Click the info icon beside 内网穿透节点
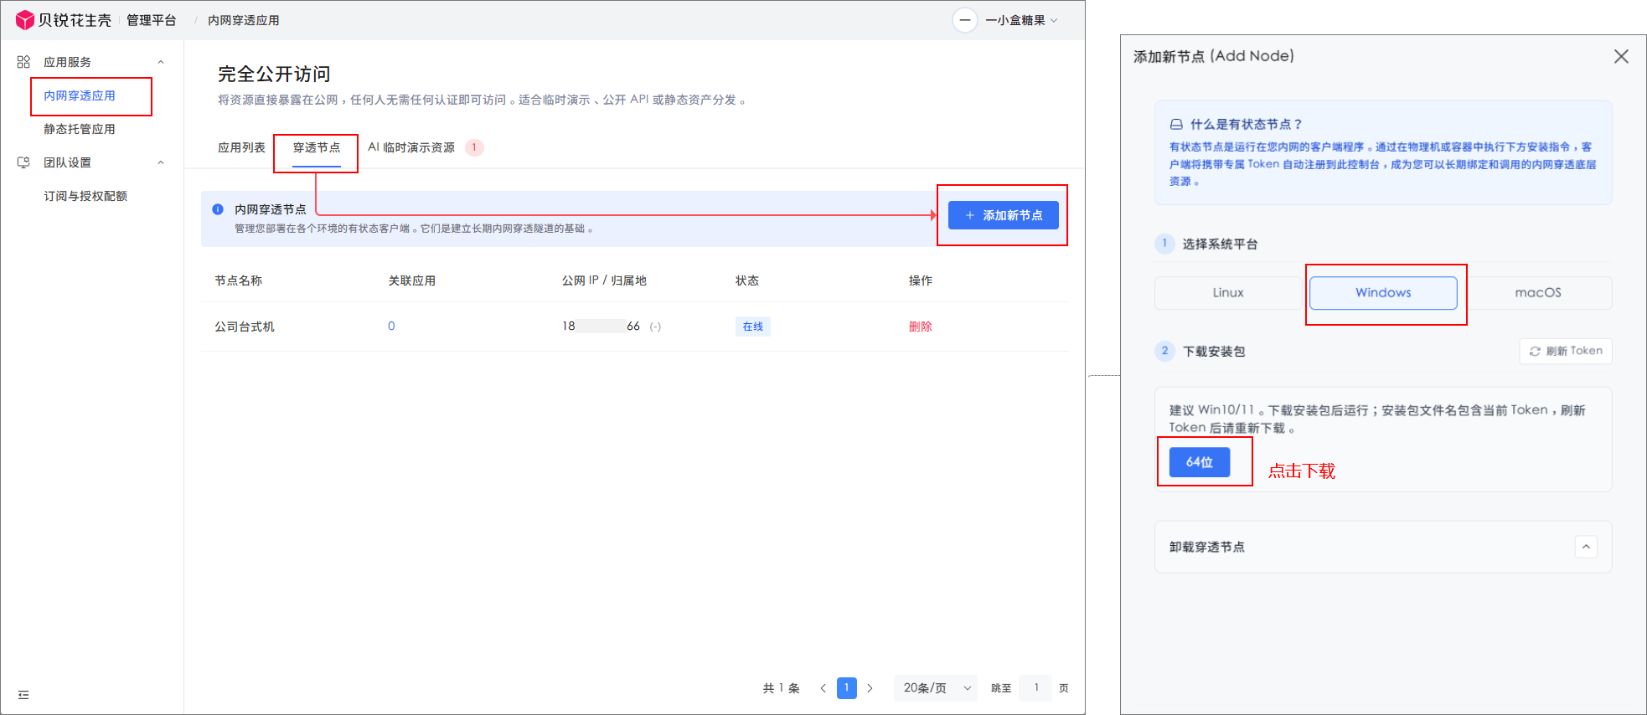 [x=218, y=209]
